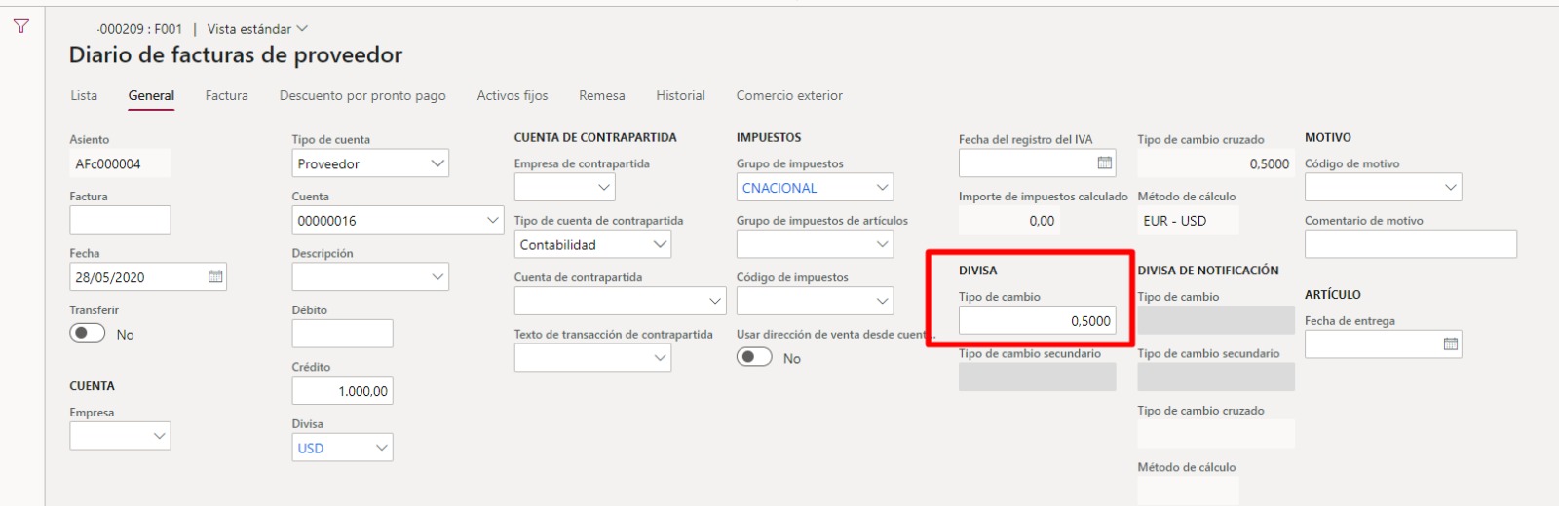The height and width of the screenshot is (506, 1559).
Task: Expand Empresa de contrapartida dropdown
Action: click(x=604, y=187)
